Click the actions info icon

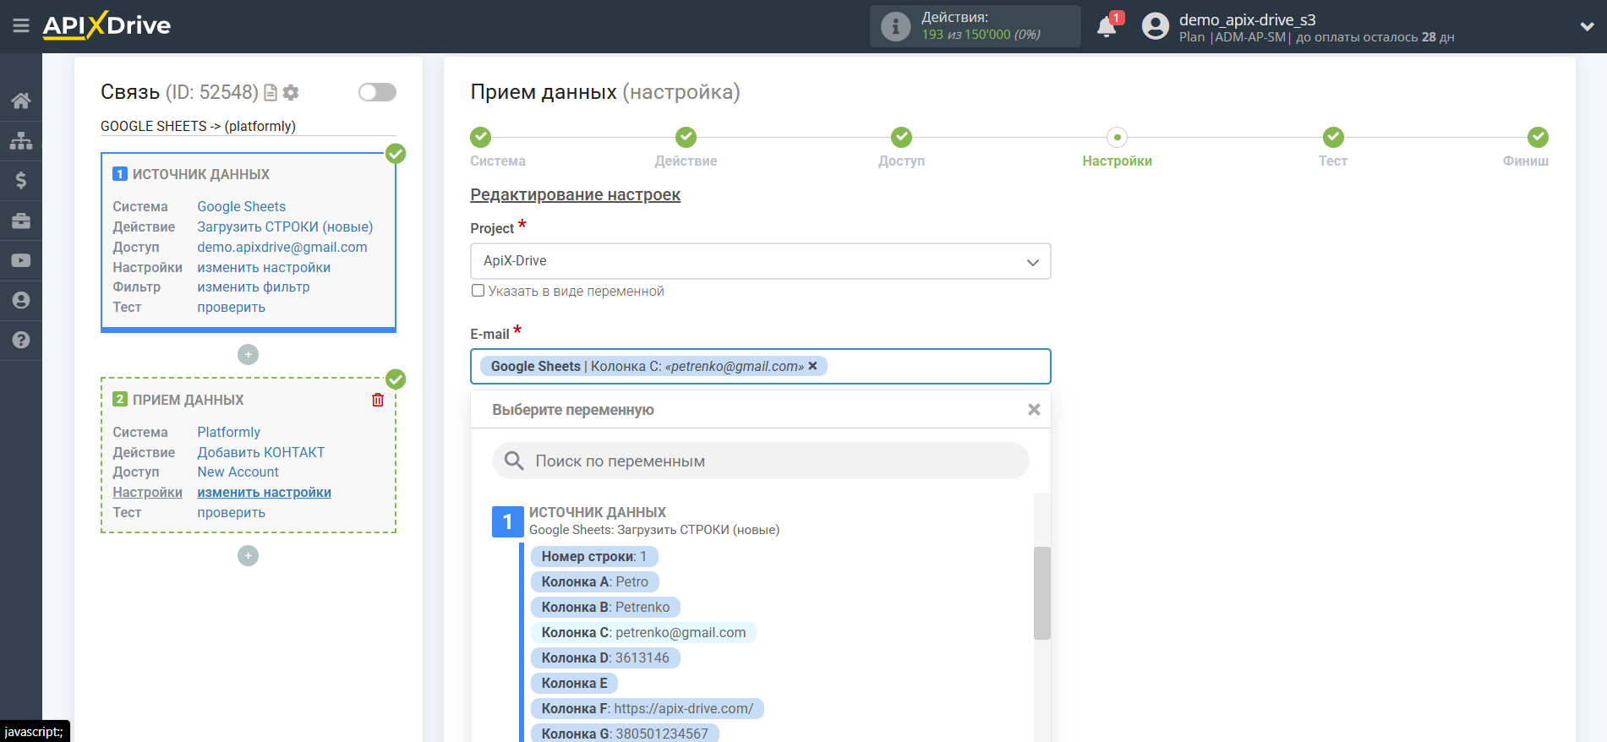pyautogui.click(x=895, y=26)
